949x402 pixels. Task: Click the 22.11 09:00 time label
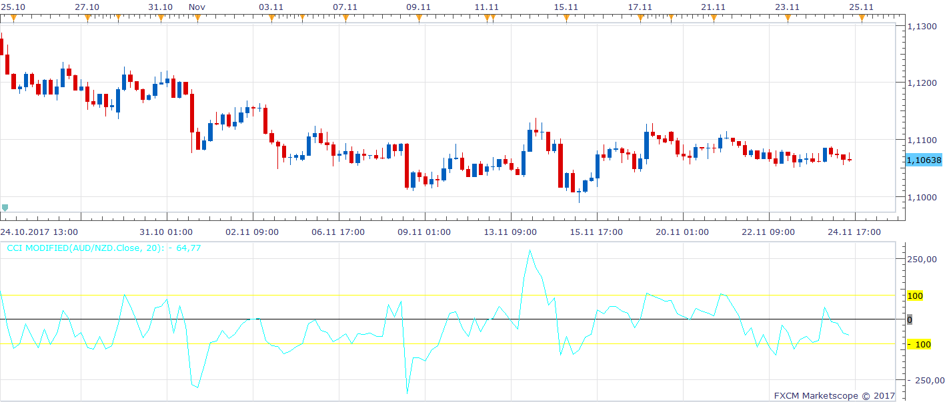767,232
